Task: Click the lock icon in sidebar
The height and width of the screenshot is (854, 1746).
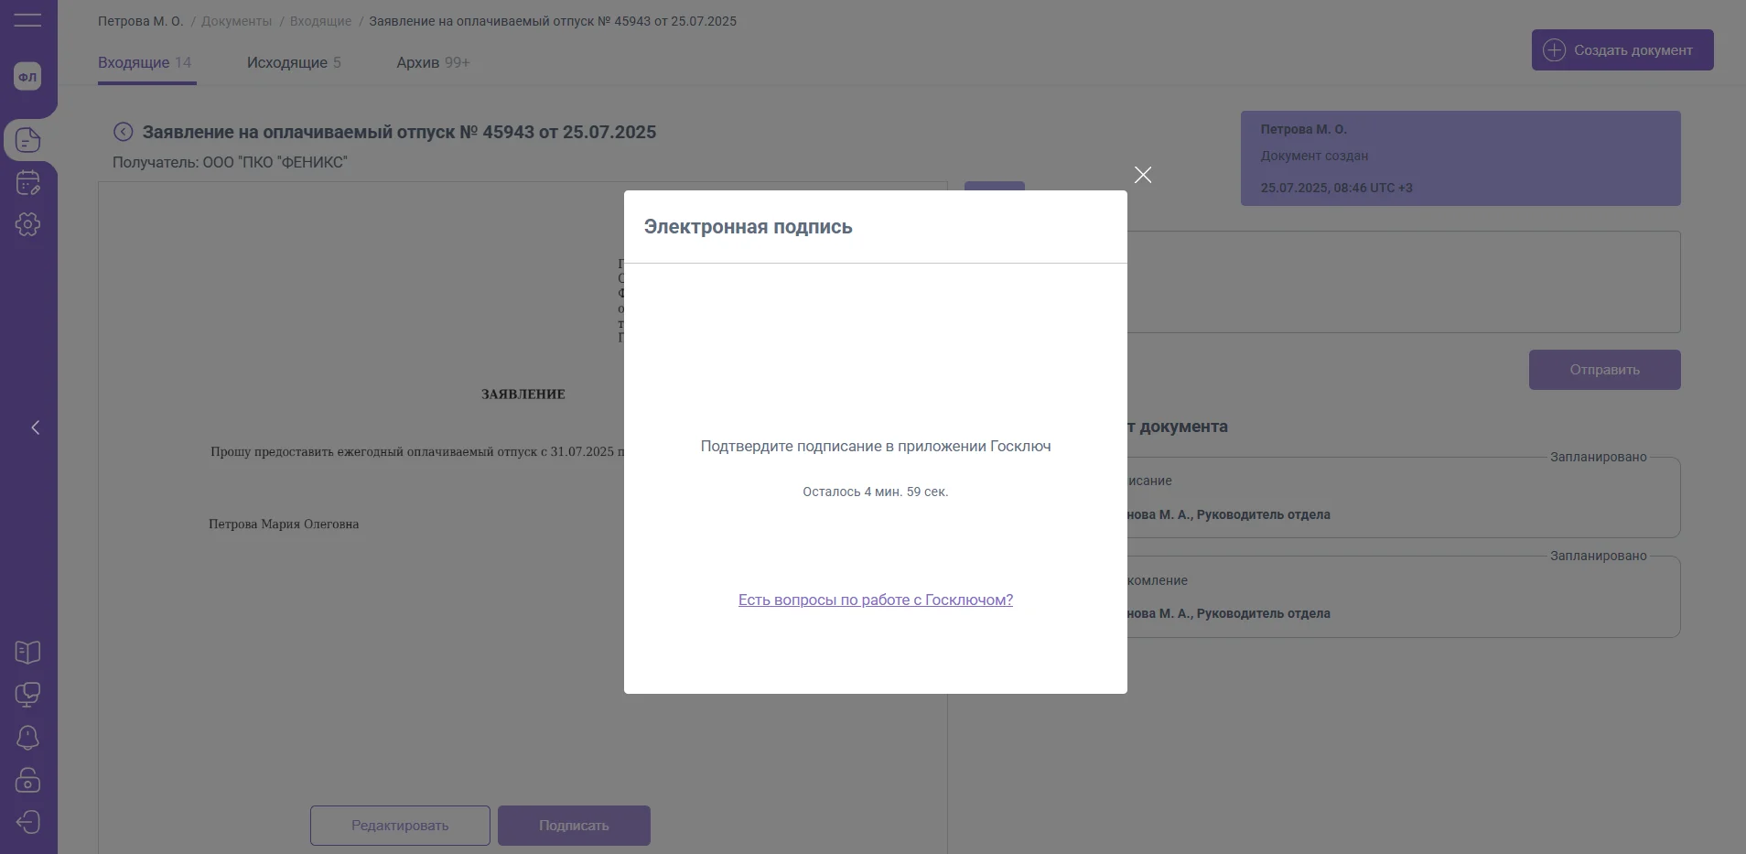Action: click(27, 780)
